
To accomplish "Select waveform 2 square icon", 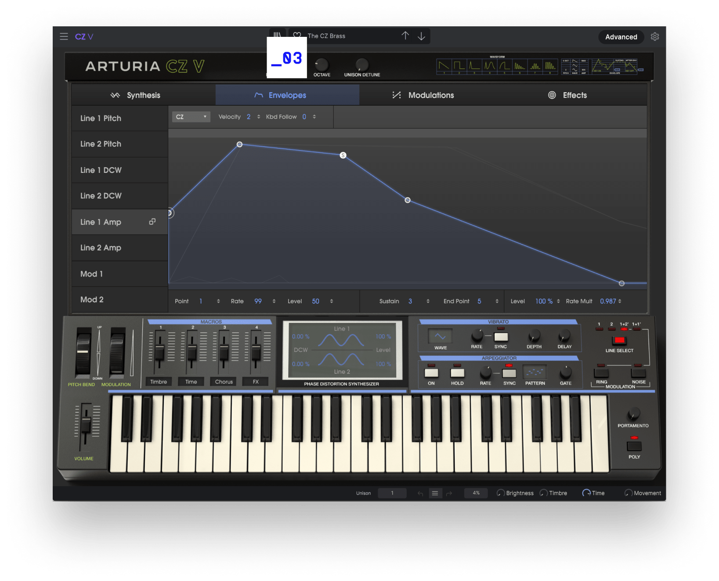I will 459,66.
